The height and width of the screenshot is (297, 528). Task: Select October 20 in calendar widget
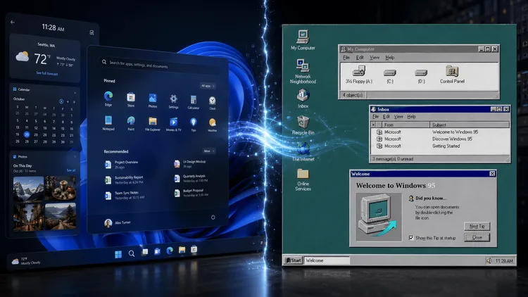pyautogui.click(x=27, y=134)
